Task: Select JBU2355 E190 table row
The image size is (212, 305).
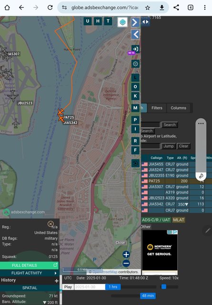Action: click(x=176, y=175)
